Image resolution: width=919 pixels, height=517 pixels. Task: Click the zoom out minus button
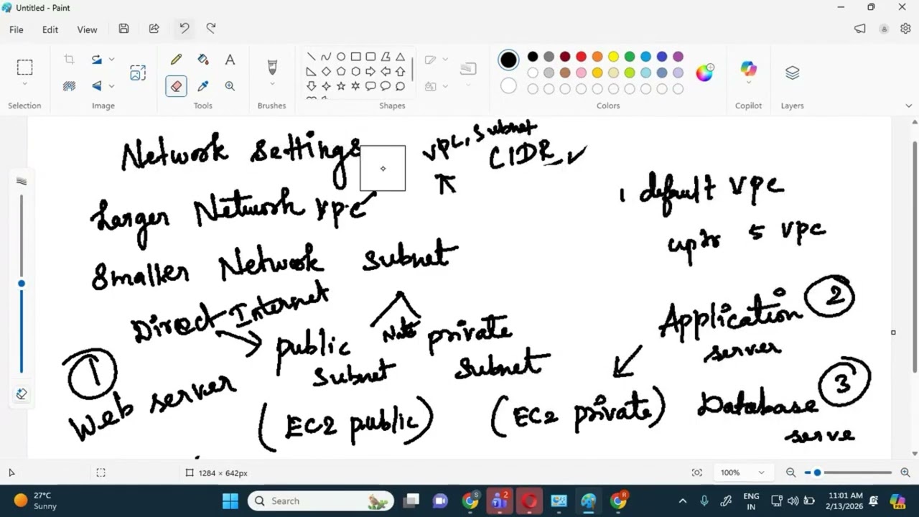click(x=790, y=472)
